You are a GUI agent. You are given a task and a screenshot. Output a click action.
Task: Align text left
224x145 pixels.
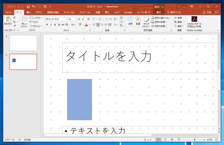tap(94, 25)
